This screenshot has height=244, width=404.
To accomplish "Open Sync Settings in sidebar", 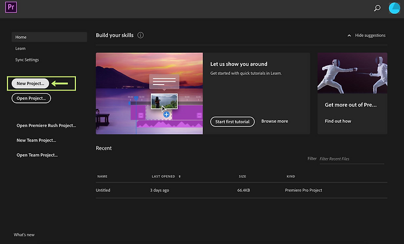I will (27, 60).
